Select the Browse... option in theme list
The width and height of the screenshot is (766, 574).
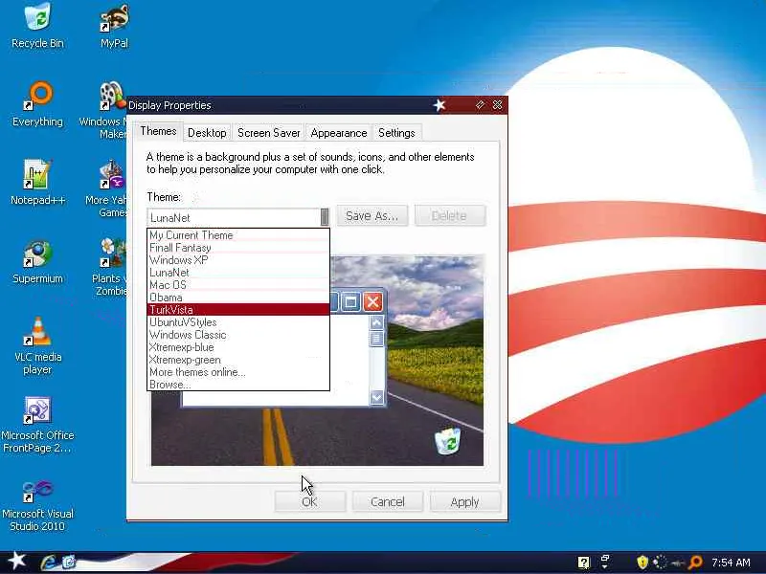coord(238,385)
